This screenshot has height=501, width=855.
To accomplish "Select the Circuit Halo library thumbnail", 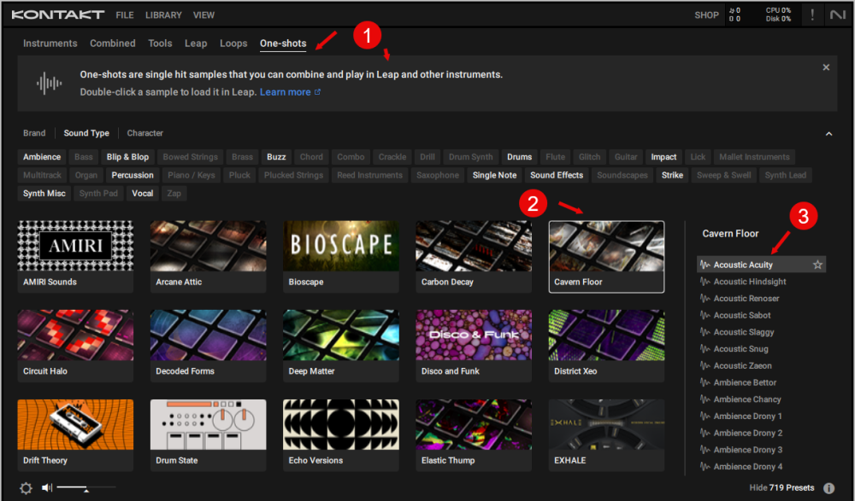I will click(75, 346).
